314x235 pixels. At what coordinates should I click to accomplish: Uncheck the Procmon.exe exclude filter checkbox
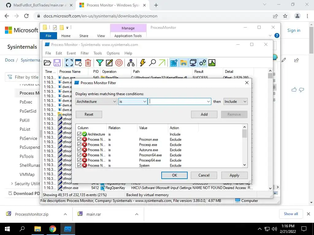79,139
